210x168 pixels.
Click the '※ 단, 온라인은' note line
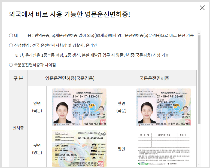pyautogui.click(x=92, y=55)
